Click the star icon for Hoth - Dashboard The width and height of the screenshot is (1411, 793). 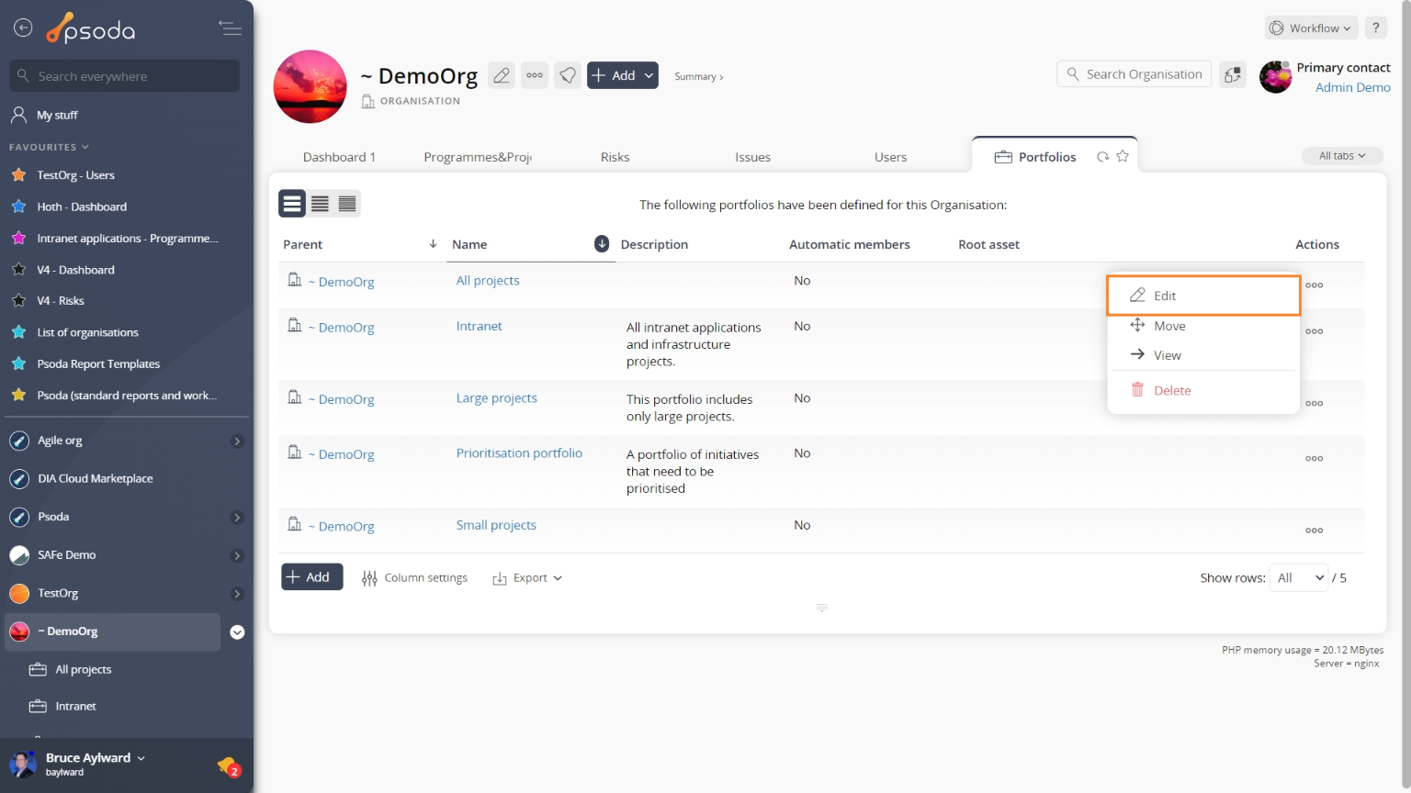pos(18,207)
